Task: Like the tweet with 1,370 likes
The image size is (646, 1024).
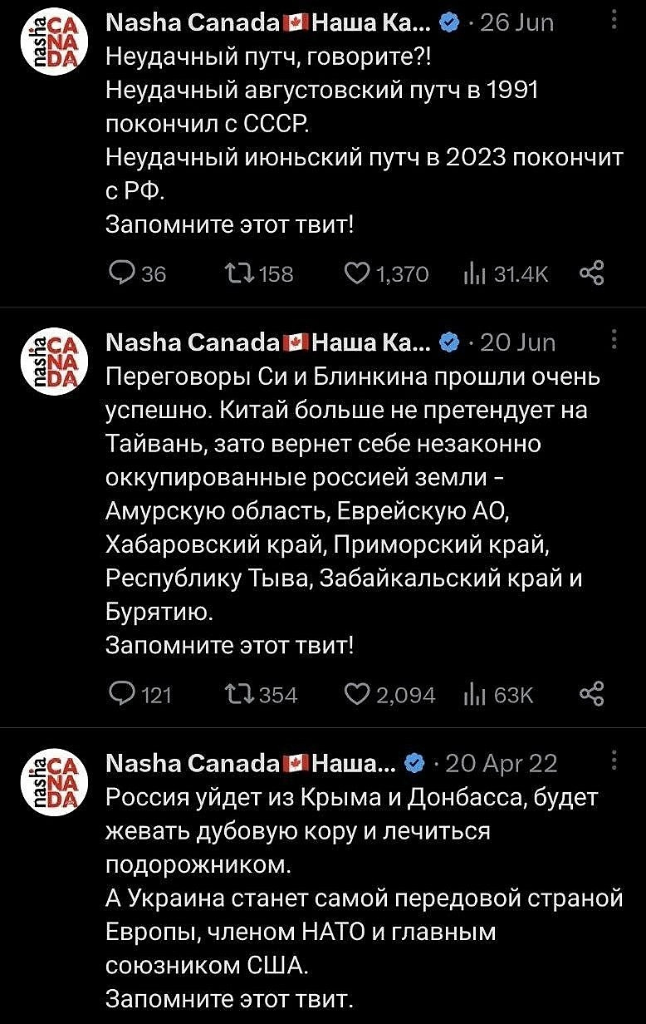Action: tap(357, 273)
